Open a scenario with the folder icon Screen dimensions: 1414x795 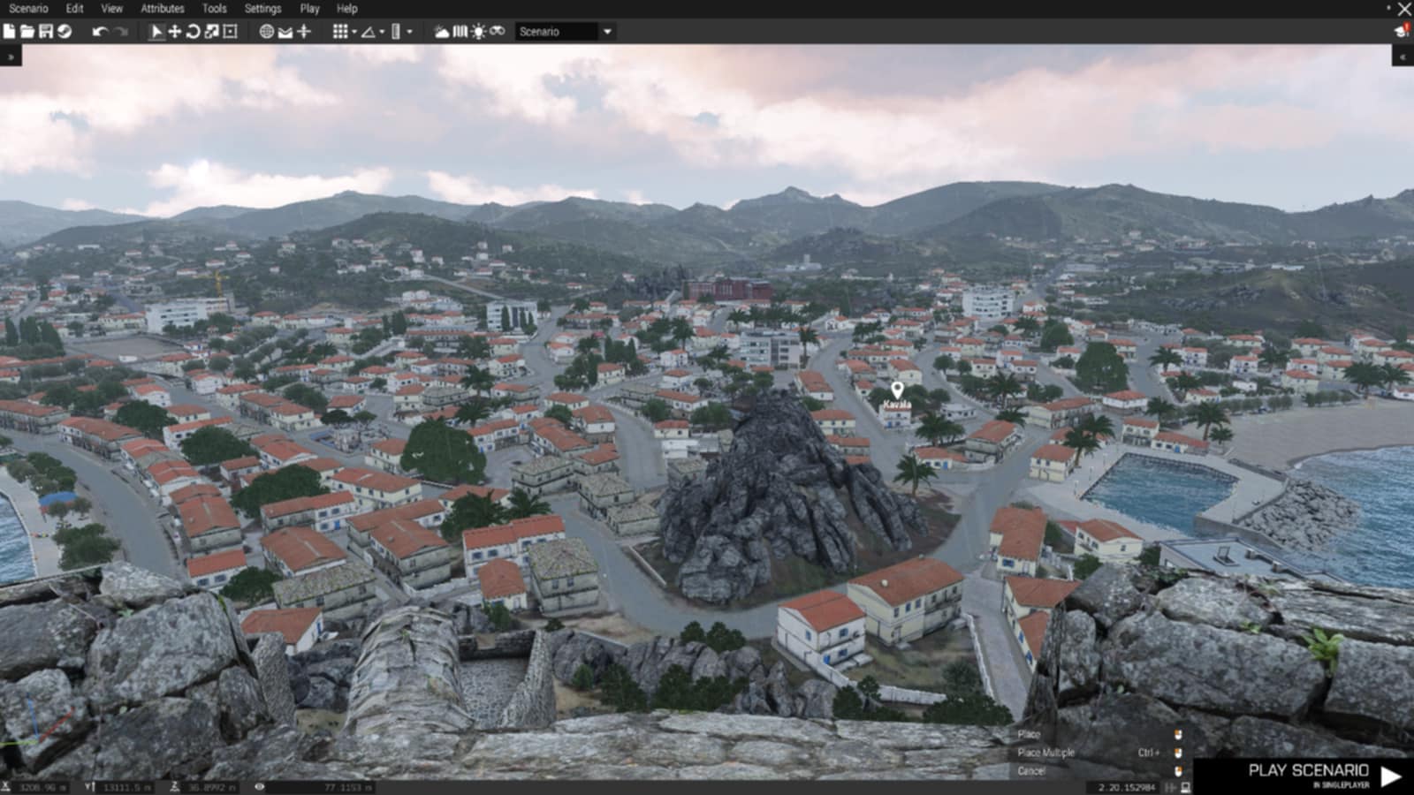27,32
